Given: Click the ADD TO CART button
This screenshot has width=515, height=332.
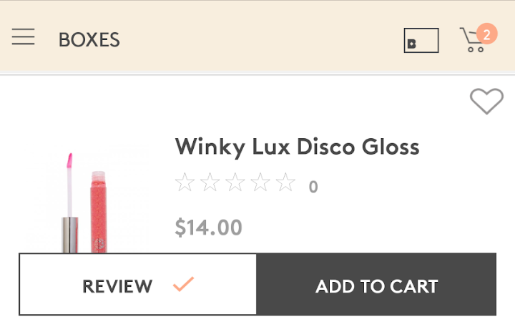Looking at the screenshot, I should click(376, 284).
